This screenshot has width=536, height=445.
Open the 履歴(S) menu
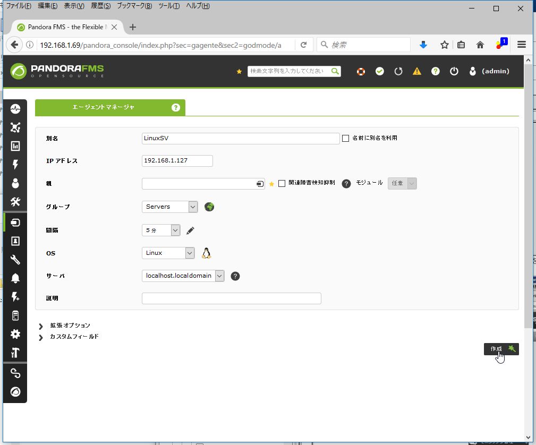tap(101, 6)
